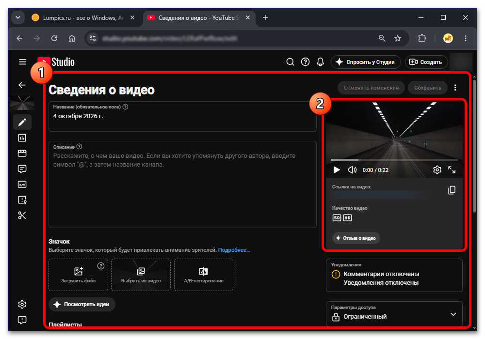Viewport: 485px width, 339px height.
Task: Open the YouTube Studio hamburger menu
Action: (22, 62)
